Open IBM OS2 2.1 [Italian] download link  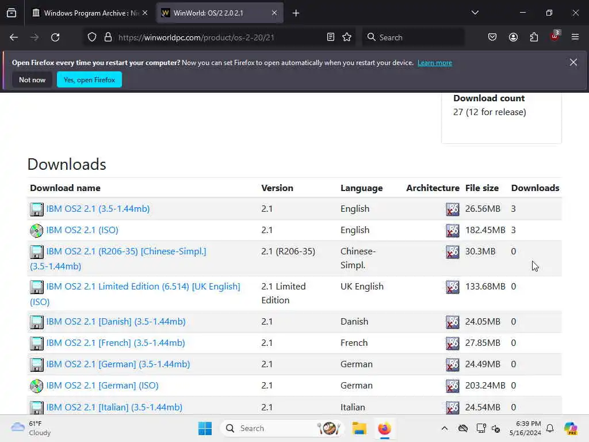click(x=114, y=407)
